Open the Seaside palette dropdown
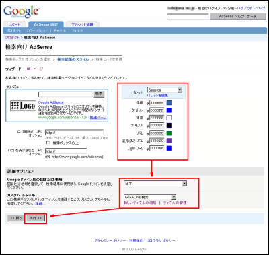Screen dimensions: 269x255 pos(165,90)
